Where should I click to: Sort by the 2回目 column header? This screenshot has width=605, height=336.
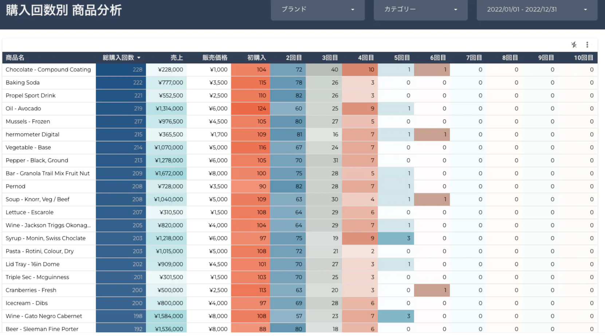pos(294,58)
